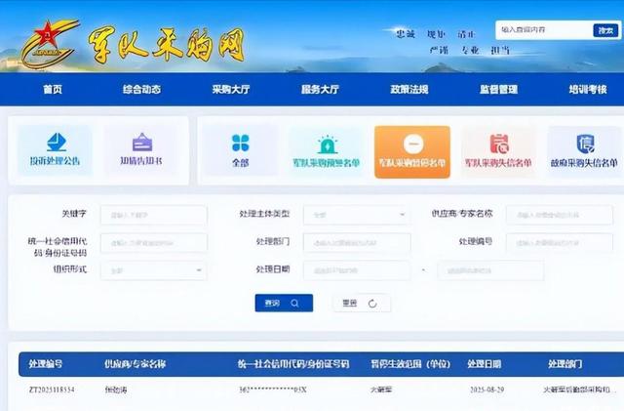This screenshot has width=624, height=411.
Task: Expand 处理主体类型 dropdown
Action: pyautogui.click(x=357, y=215)
